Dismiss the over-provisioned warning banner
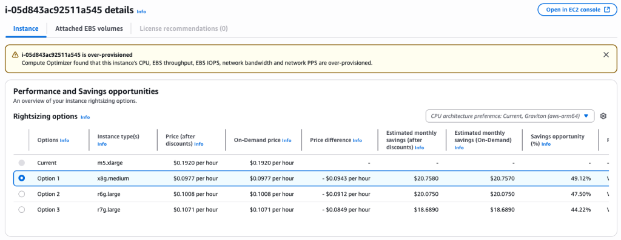This screenshot has width=621, height=240. click(606, 55)
